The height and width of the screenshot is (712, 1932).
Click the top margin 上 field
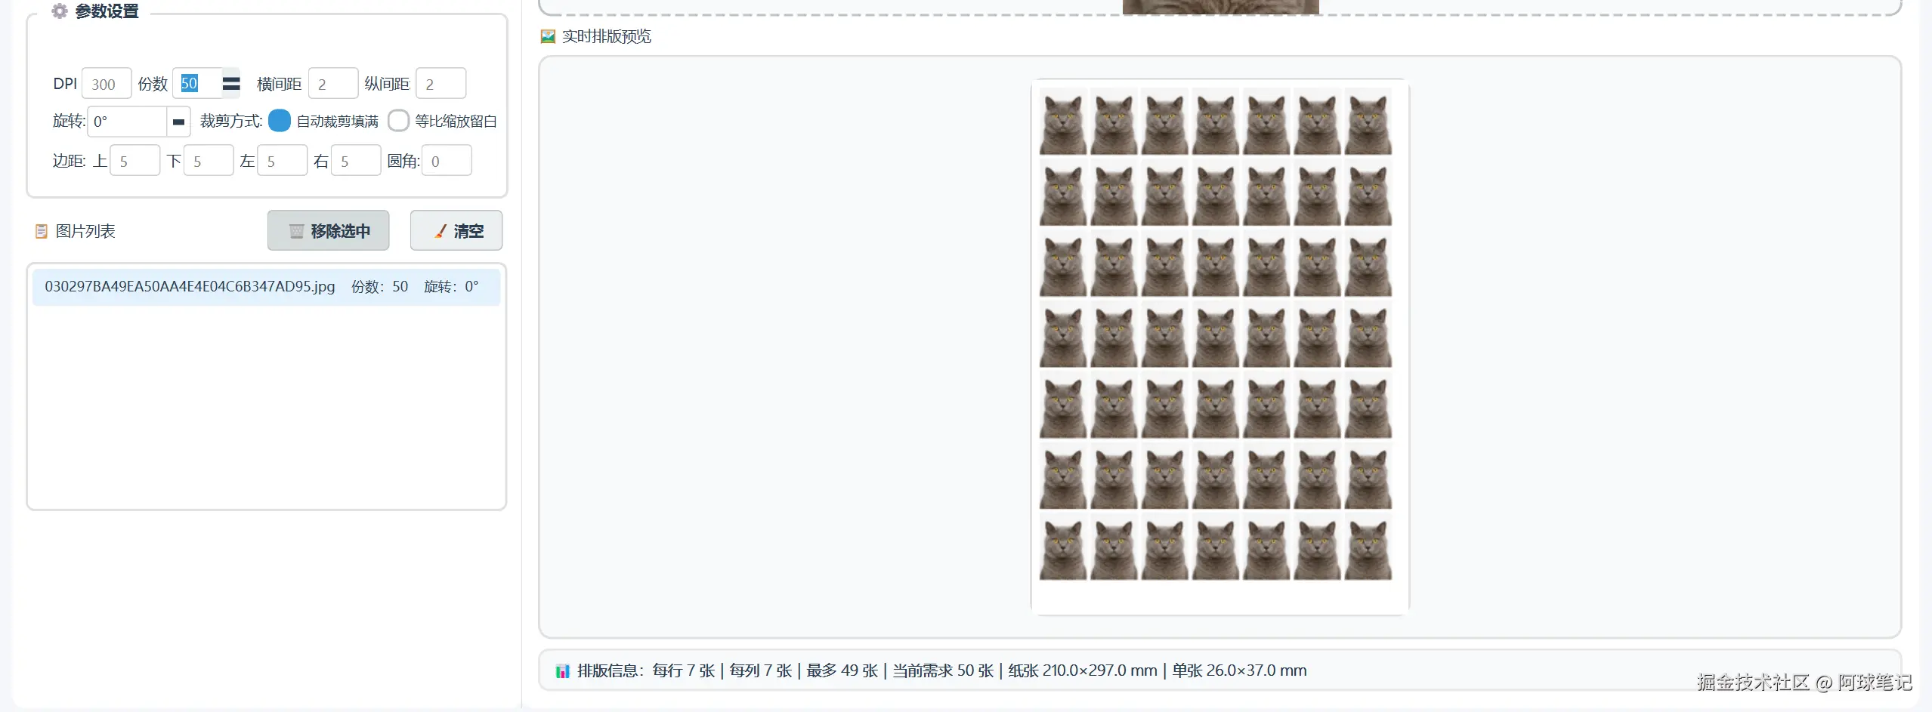[135, 160]
